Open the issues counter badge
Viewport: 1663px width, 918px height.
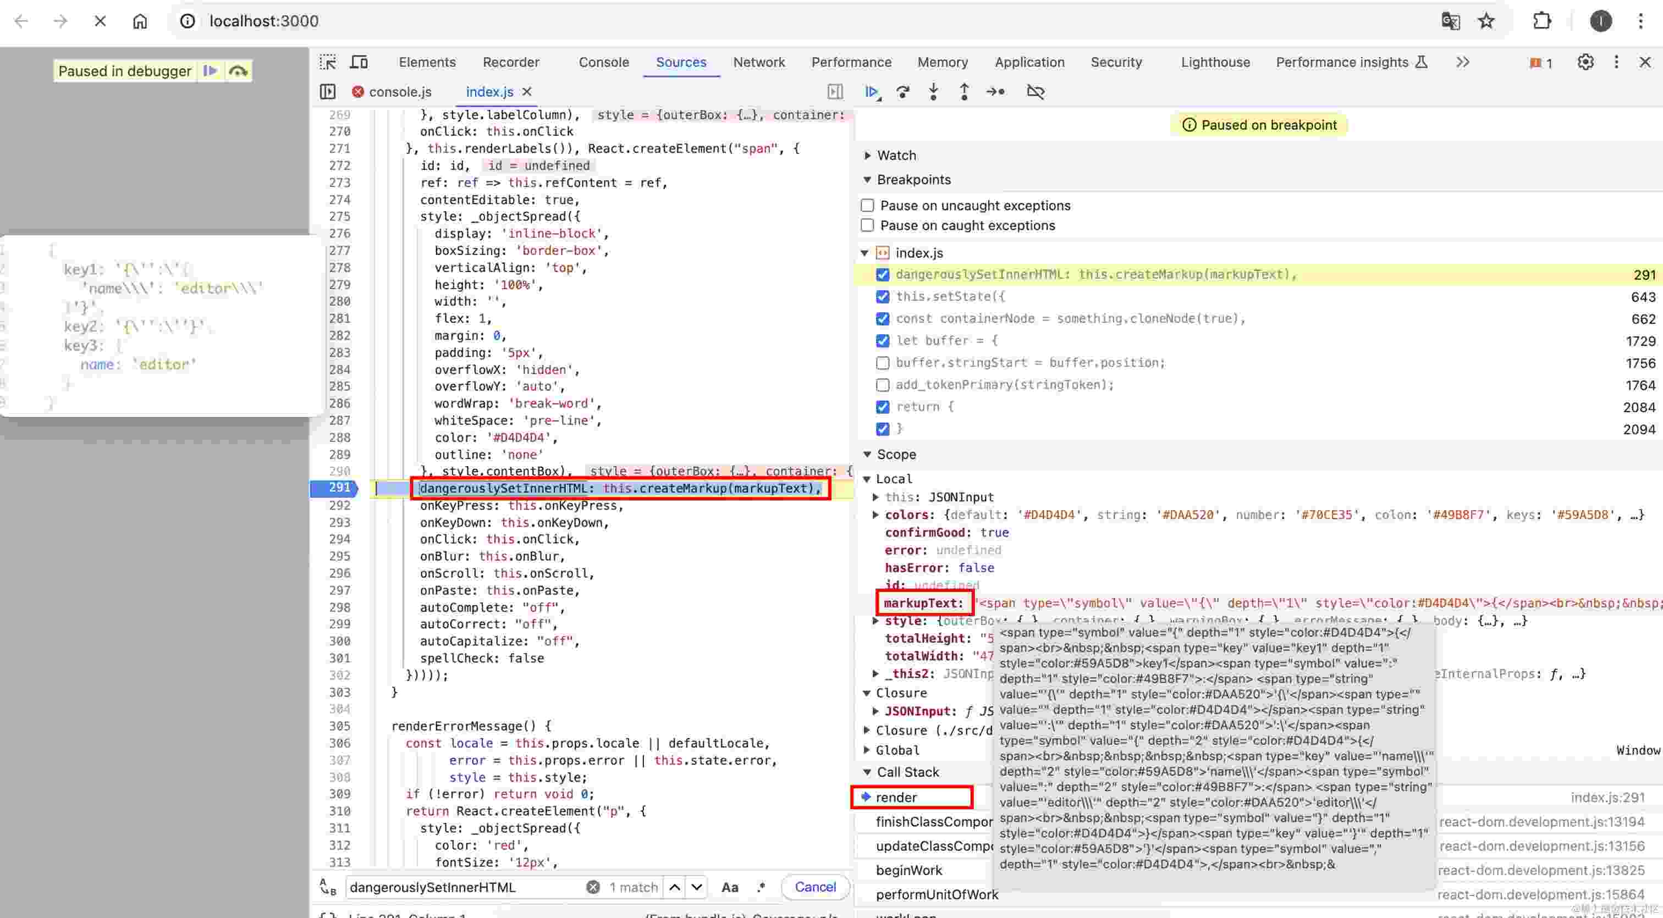click(x=1541, y=63)
